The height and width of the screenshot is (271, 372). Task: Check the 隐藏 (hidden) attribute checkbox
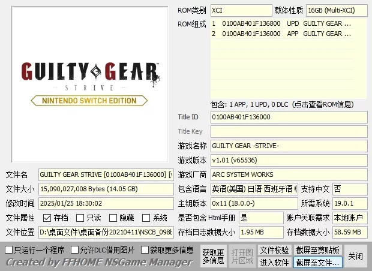pos(113,218)
